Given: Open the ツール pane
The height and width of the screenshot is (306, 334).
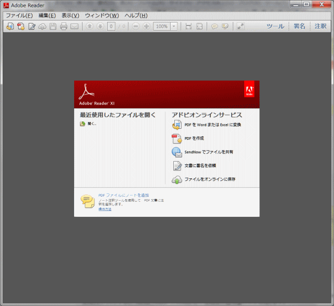Looking at the screenshot, I should 276,26.
